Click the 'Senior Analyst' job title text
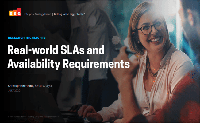The width and height of the screenshot is (200, 123). tap(43, 86)
